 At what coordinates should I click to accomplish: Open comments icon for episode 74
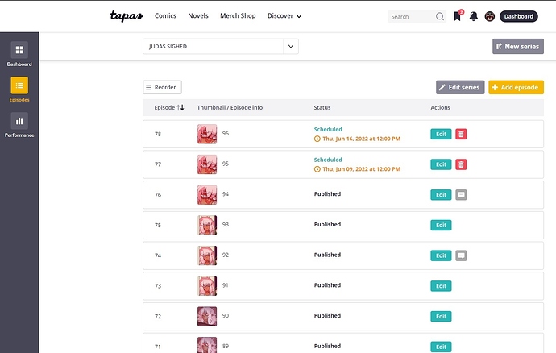[x=461, y=255]
